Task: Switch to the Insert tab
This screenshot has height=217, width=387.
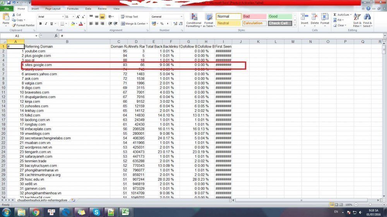Action: click(35, 8)
